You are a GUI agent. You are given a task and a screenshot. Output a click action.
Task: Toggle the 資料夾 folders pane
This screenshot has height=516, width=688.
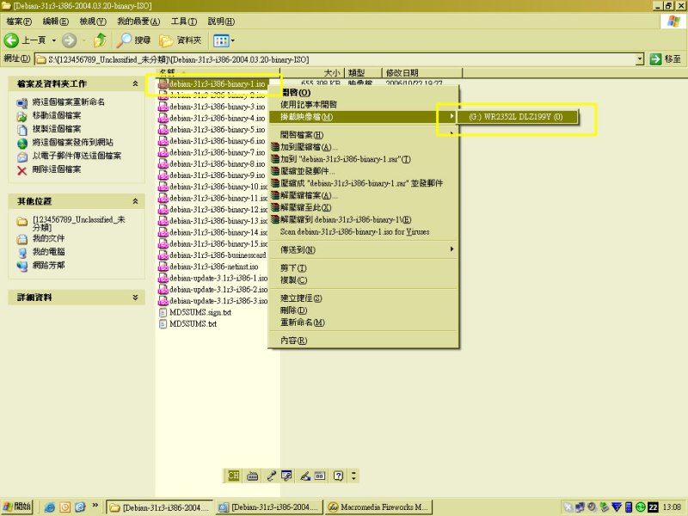[x=181, y=40]
